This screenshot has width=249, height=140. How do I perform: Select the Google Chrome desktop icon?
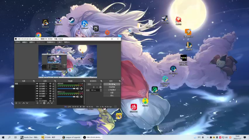pos(38,35)
